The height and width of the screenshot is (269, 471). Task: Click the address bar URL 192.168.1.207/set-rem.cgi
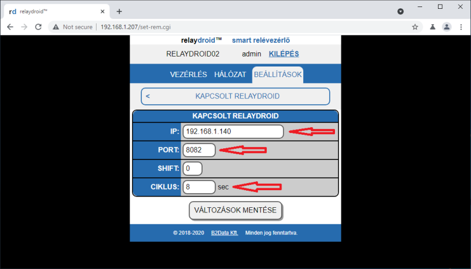pos(135,27)
